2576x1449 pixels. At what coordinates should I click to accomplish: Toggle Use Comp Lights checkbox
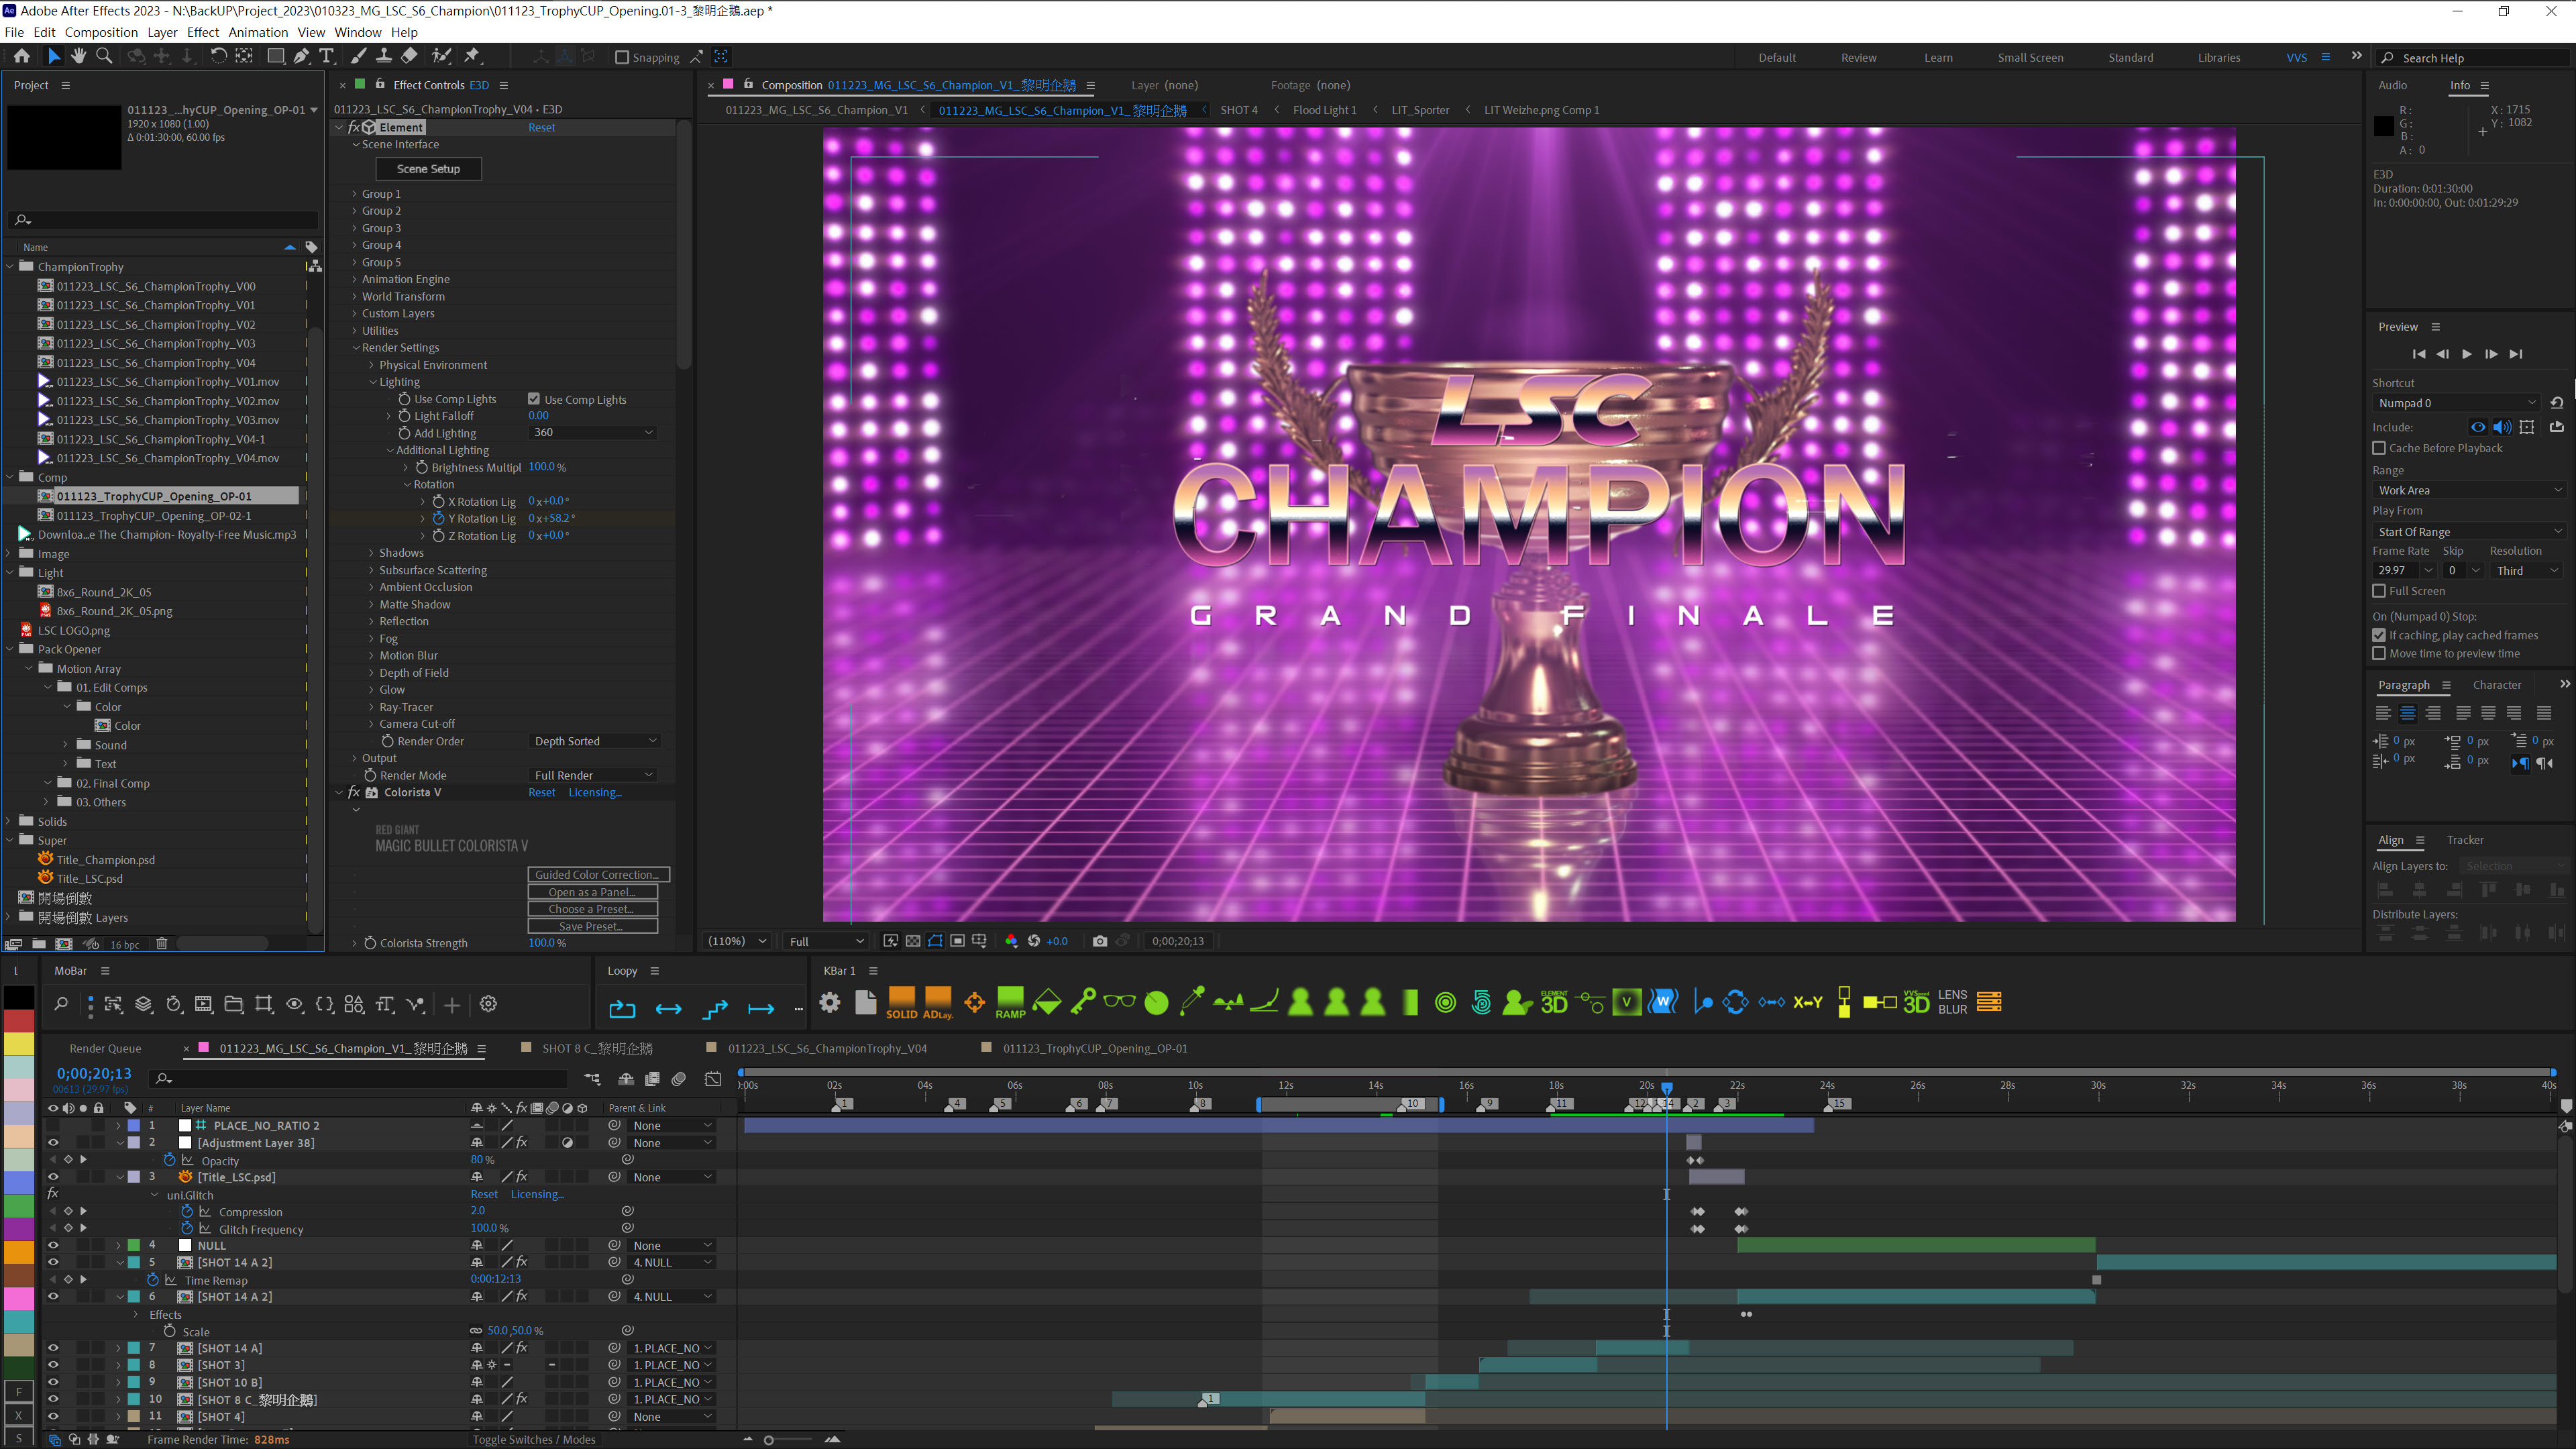tap(534, 399)
